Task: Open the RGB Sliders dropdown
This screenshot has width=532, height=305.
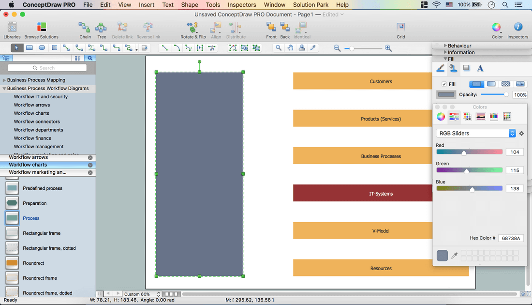Action: coord(476,133)
